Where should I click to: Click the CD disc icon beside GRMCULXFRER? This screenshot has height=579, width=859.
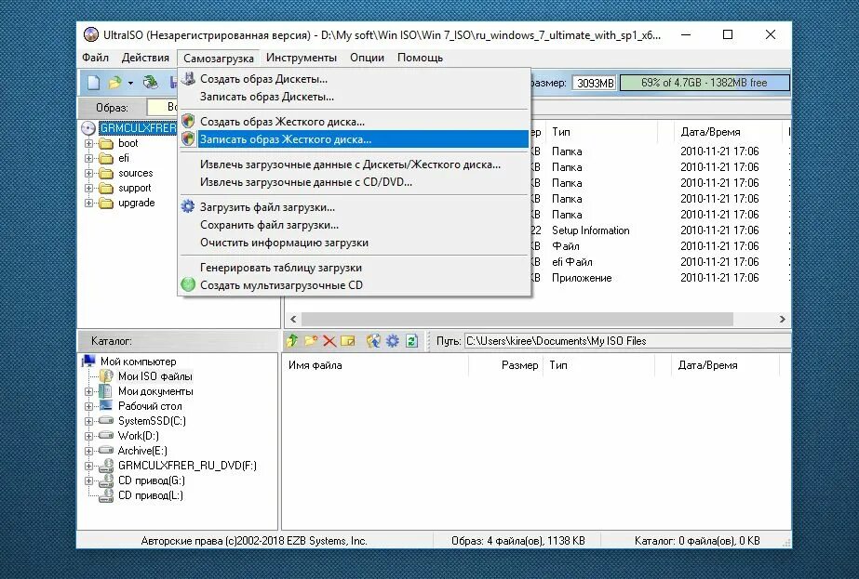pyautogui.click(x=88, y=128)
